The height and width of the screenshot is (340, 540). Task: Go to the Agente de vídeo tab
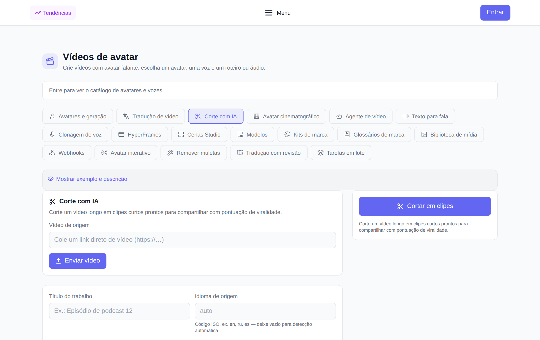point(361,116)
